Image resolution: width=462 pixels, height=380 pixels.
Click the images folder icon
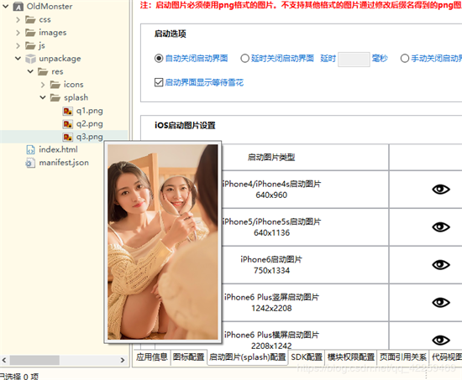[30, 33]
